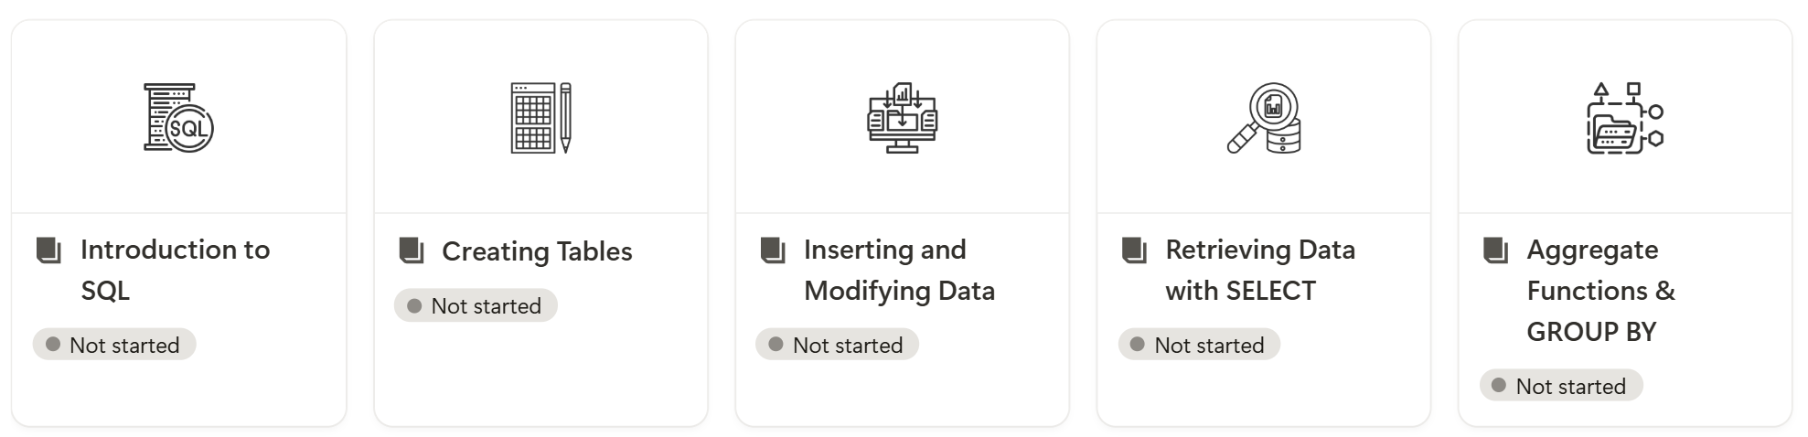
Task: Open the Introduction to SQL page title
Action: [x=176, y=270]
